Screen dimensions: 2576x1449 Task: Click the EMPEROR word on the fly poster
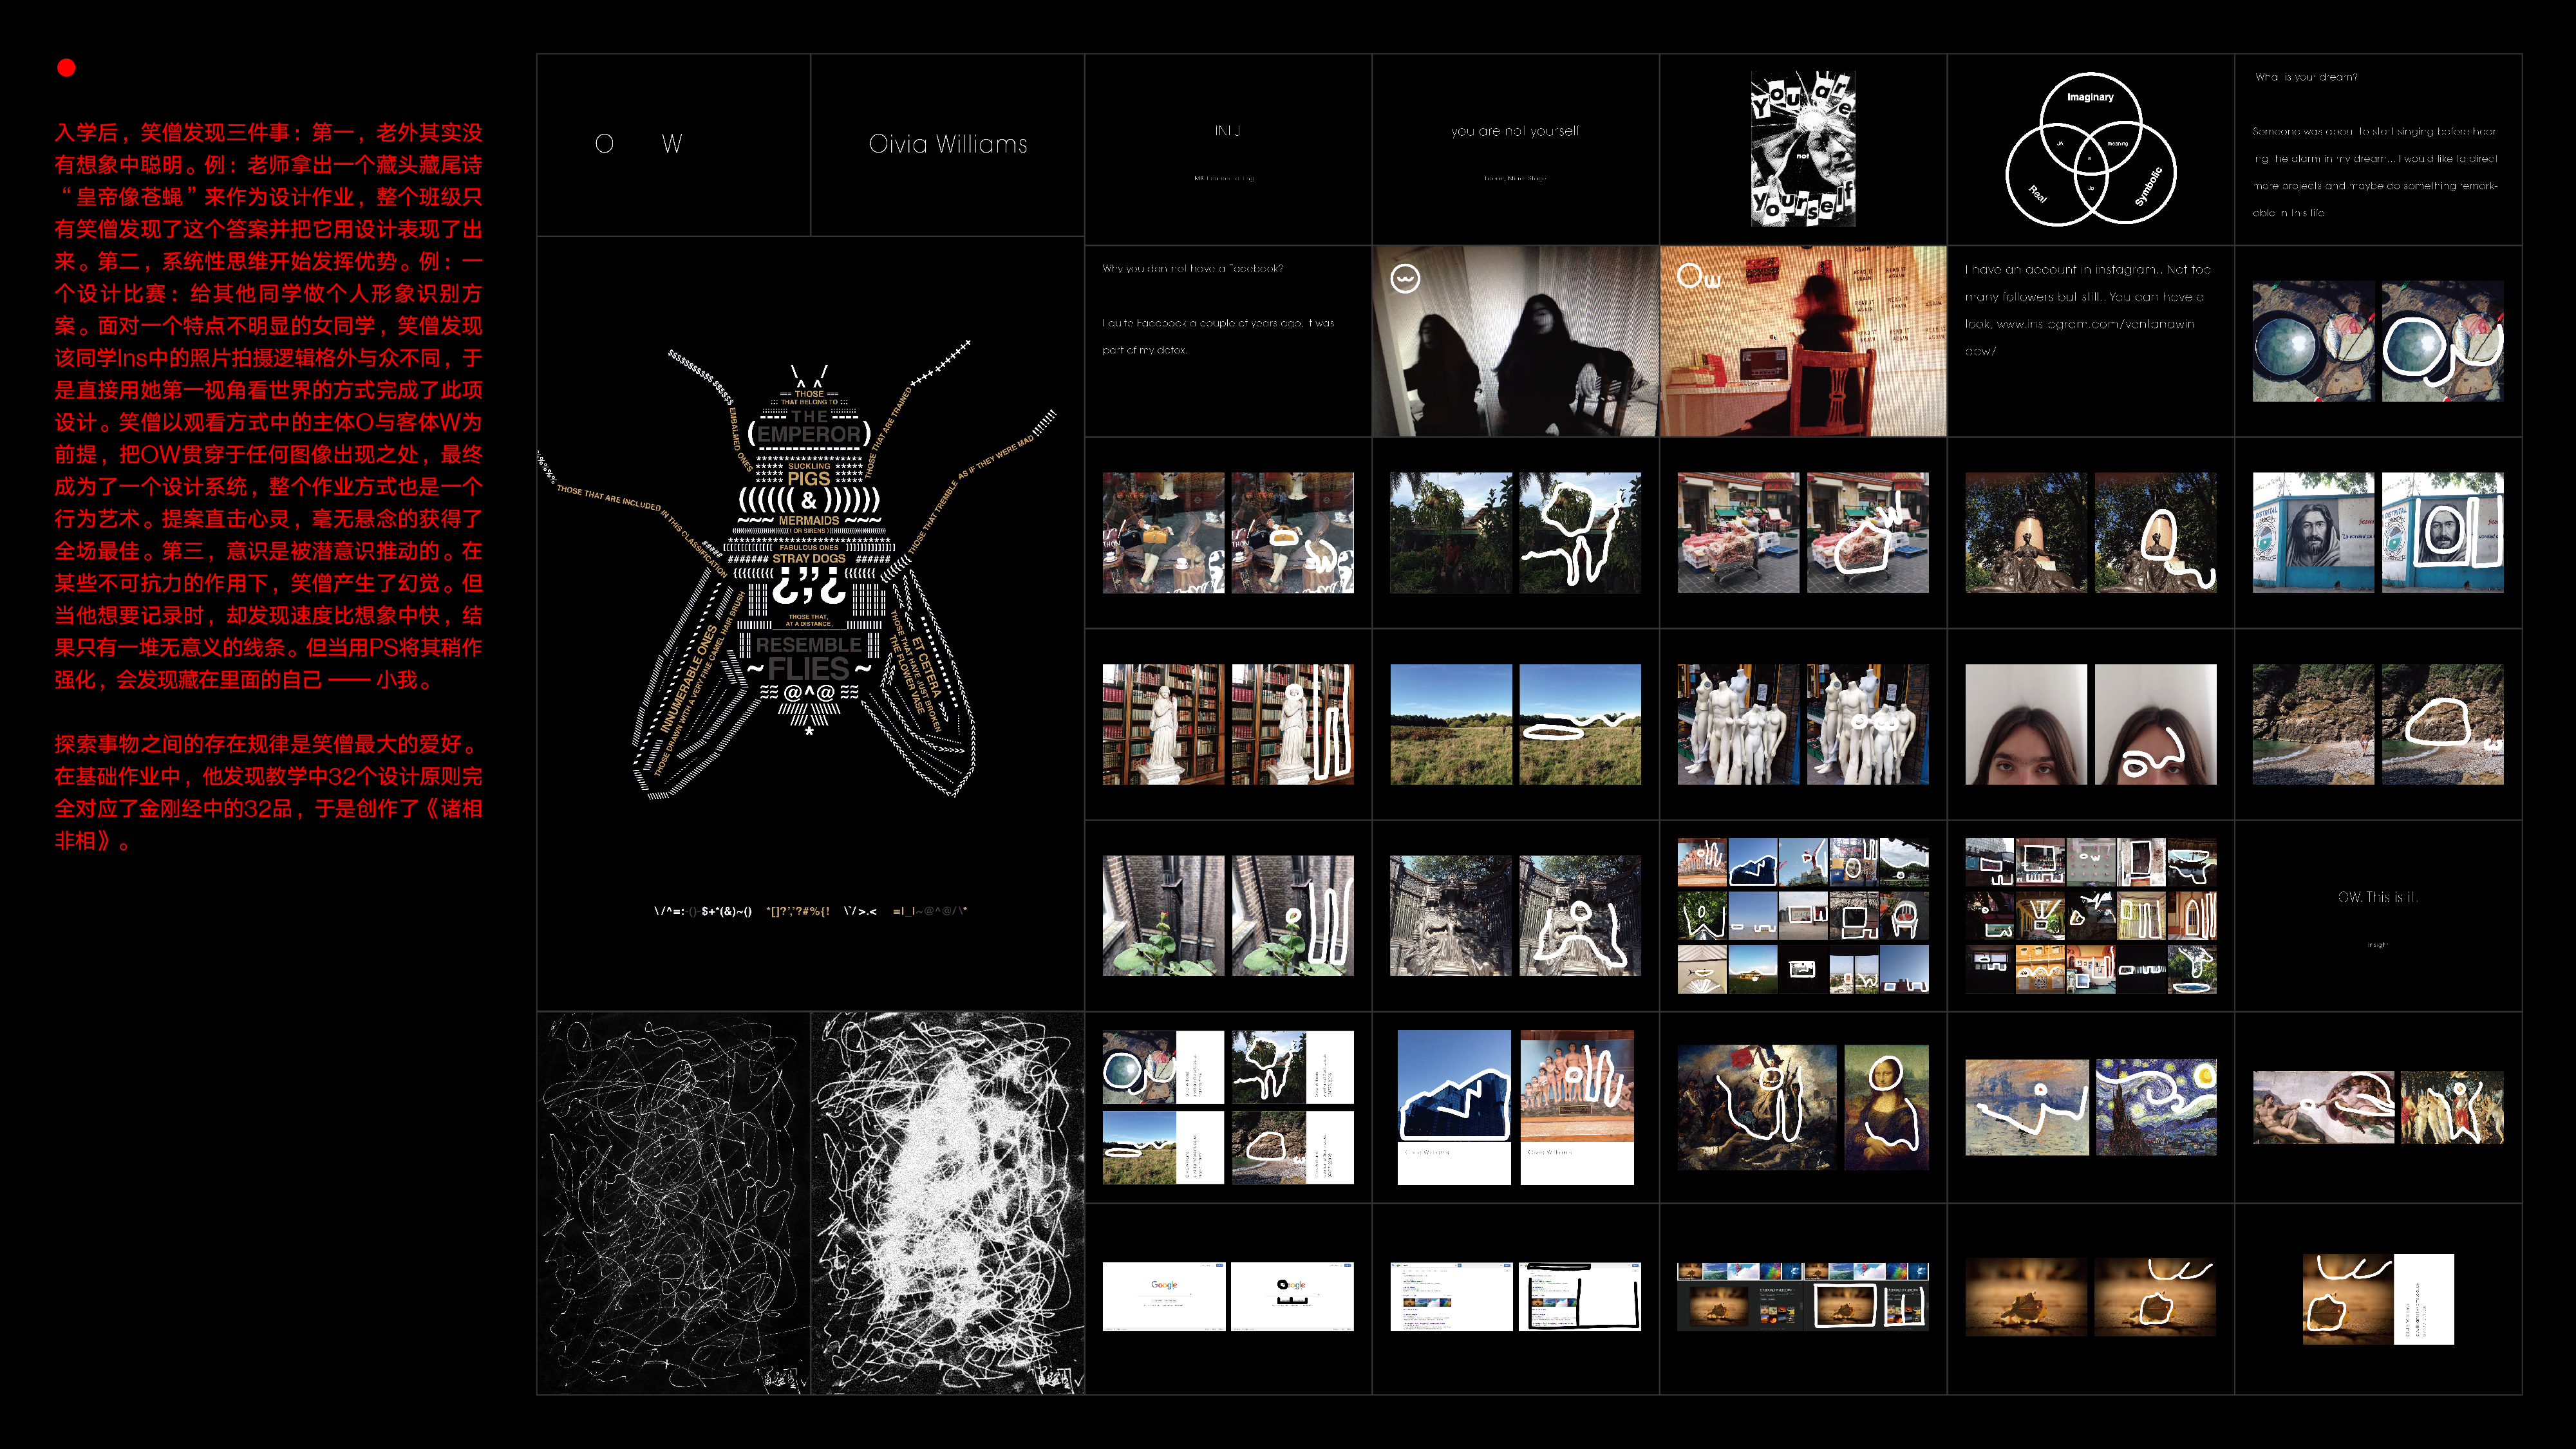coord(808,434)
